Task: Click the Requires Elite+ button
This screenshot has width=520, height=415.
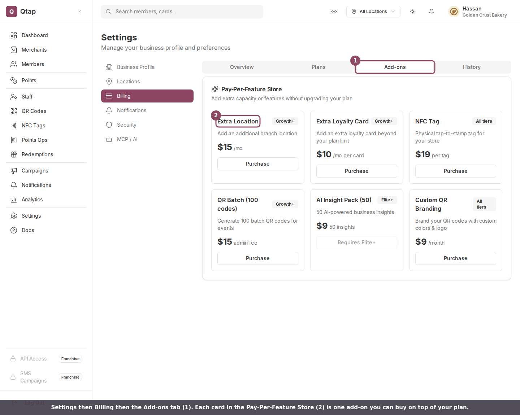Action: pyautogui.click(x=357, y=243)
